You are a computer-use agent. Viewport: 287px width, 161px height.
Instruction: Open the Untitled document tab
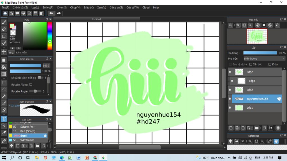[x=96, y=19]
